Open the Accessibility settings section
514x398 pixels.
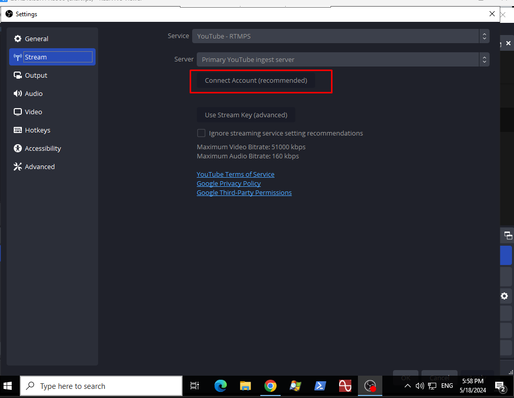click(x=43, y=148)
